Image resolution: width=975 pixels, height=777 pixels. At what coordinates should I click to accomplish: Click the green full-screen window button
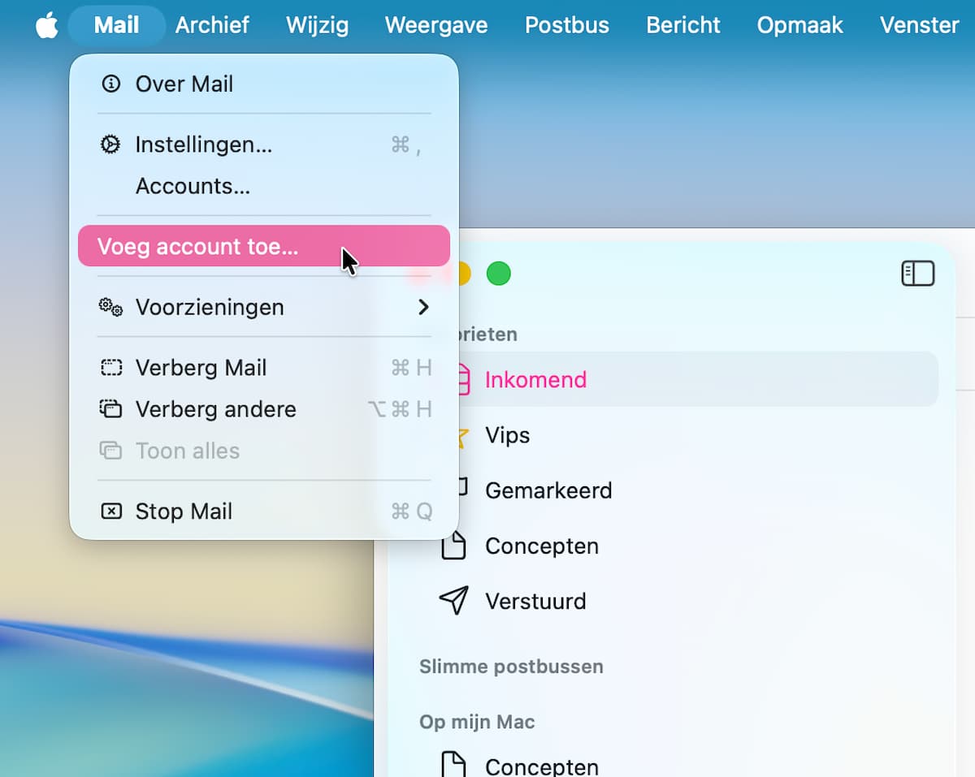pos(498,274)
